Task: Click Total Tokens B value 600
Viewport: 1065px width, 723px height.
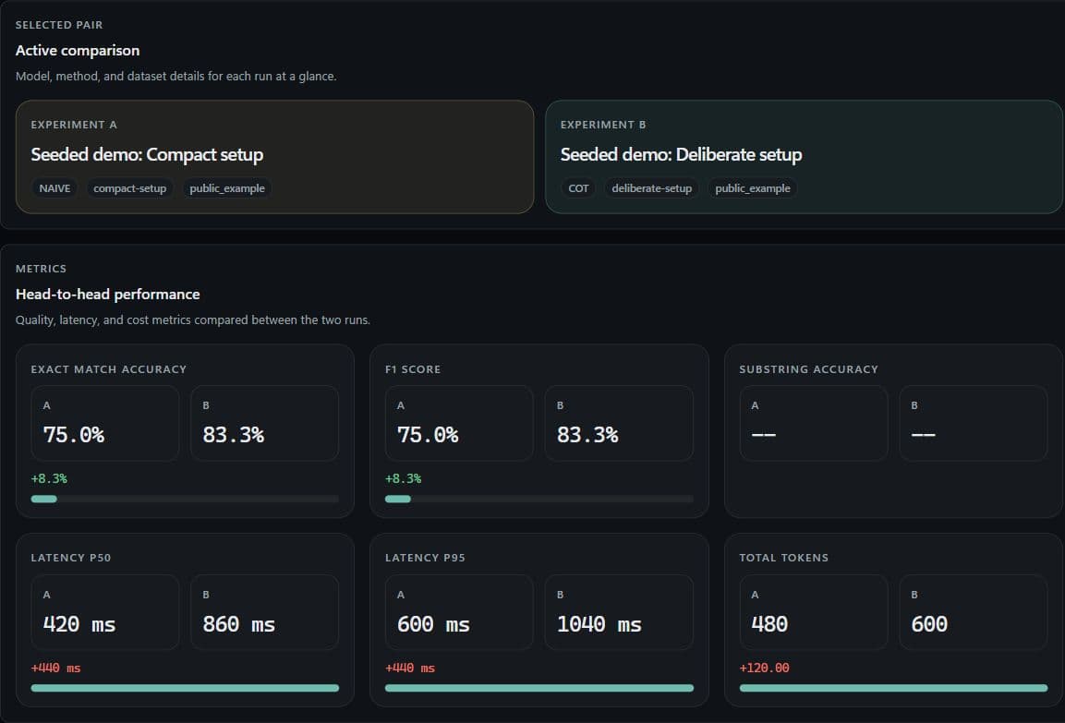Action: [x=929, y=624]
